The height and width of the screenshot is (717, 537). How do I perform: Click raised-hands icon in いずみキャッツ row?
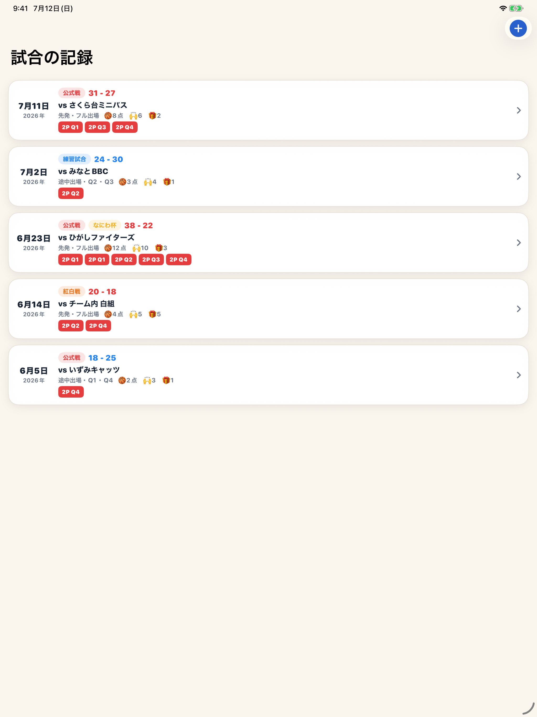click(x=147, y=380)
